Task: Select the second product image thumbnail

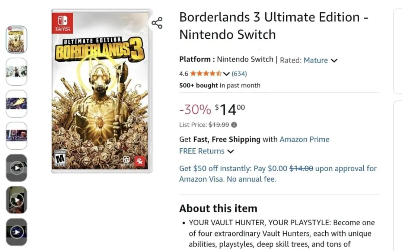Action: pyautogui.click(x=16, y=72)
